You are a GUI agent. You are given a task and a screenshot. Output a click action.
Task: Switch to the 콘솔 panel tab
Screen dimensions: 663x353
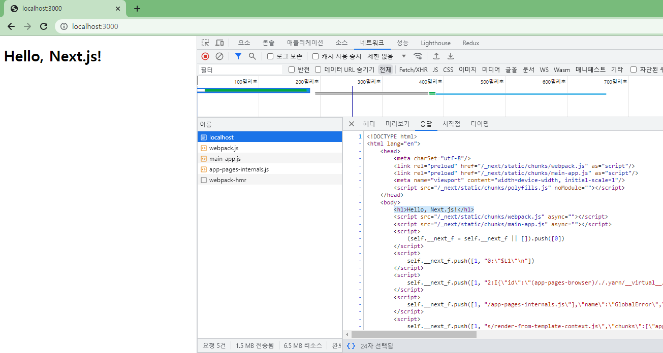click(268, 43)
